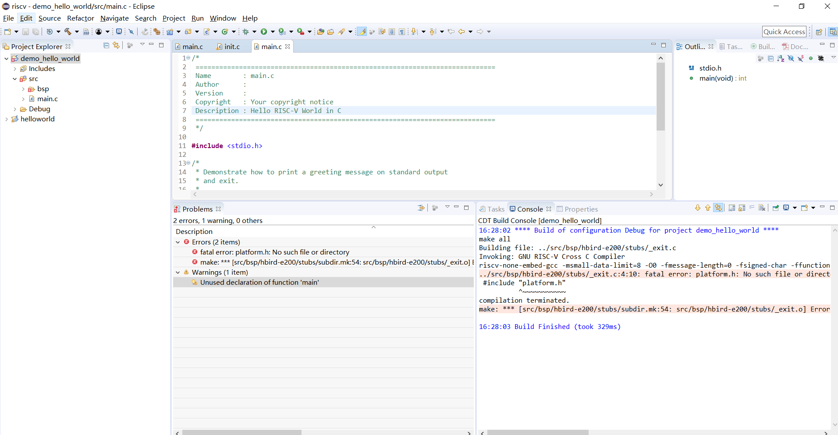Sort Outline entries alphabetically
Image resolution: width=838 pixels, height=435 pixels.
pos(781,59)
